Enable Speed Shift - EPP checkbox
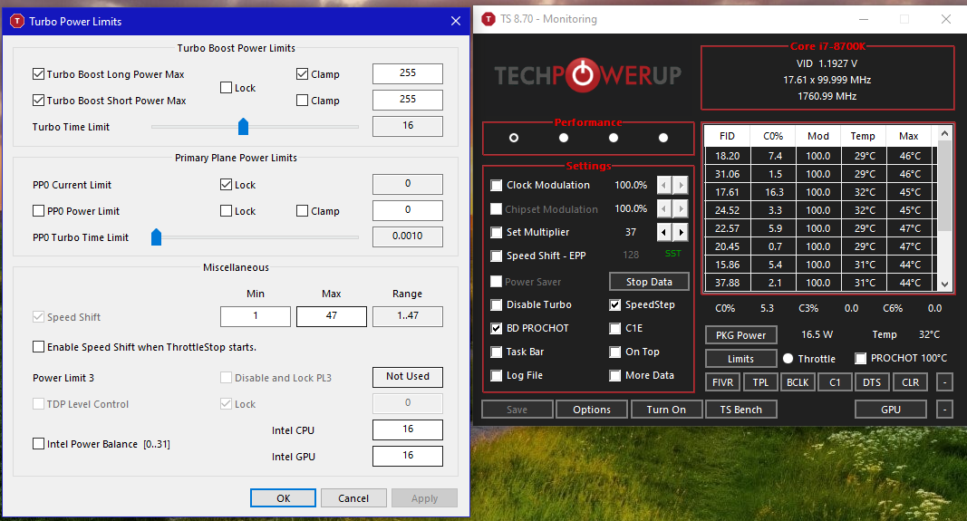 click(497, 256)
